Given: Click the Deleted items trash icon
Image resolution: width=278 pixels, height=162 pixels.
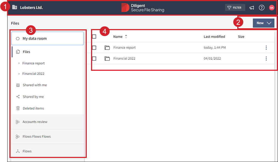Looking at the screenshot, I should click(x=18, y=108).
